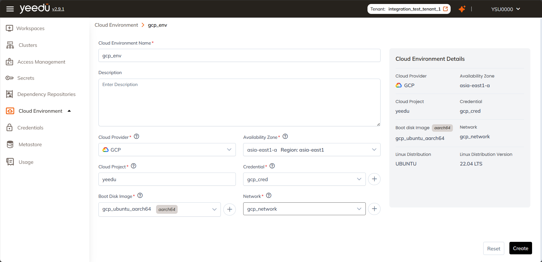Click inside the Enter Description field
This screenshot has width=542, height=262.
coord(239,102)
